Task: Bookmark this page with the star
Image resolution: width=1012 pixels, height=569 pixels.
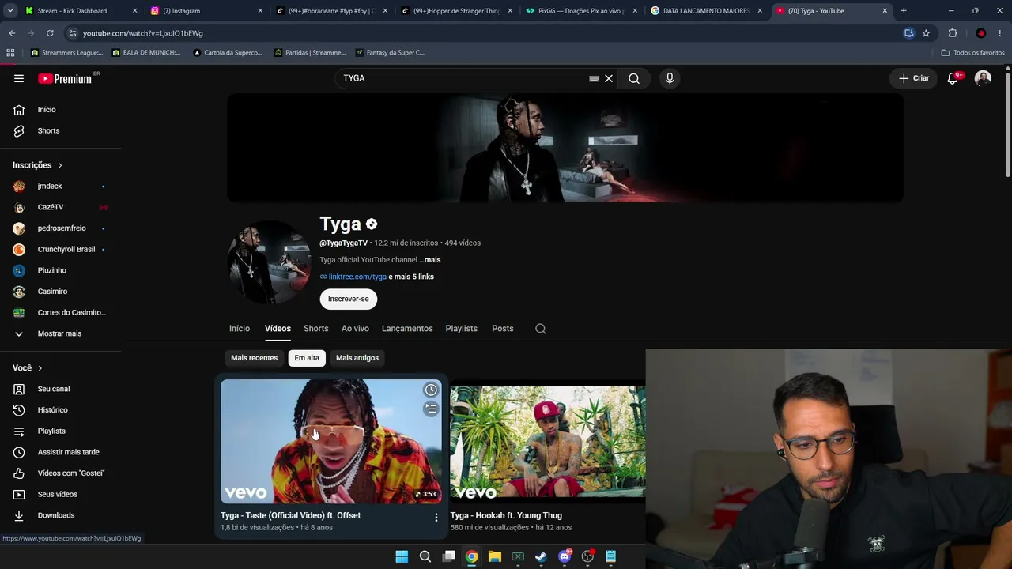Action: pyautogui.click(x=926, y=33)
